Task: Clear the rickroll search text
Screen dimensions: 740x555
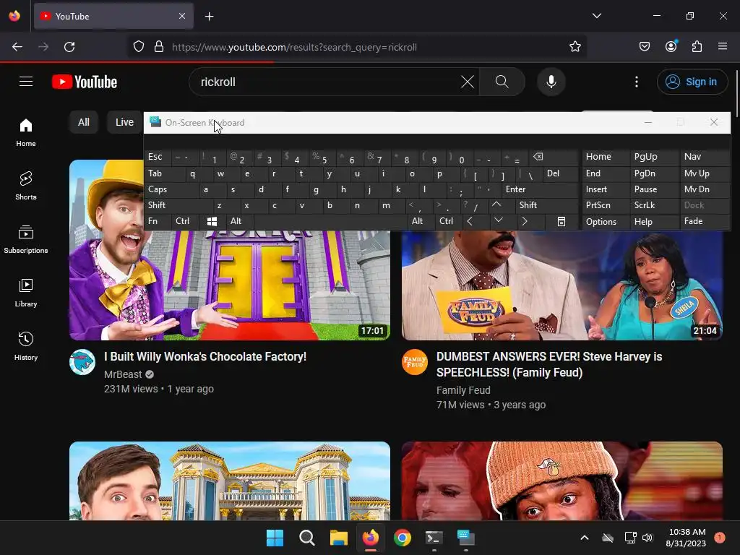Action: pos(468,82)
